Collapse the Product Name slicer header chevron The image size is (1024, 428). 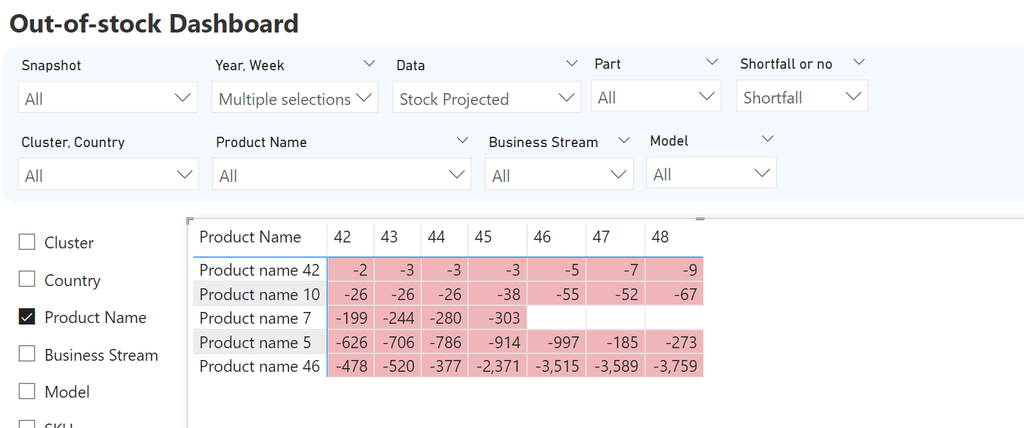[463, 140]
